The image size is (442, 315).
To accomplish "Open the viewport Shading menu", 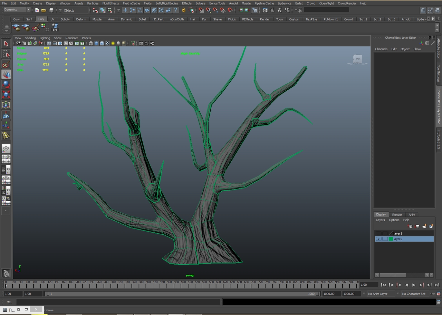I will pyautogui.click(x=30, y=38).
